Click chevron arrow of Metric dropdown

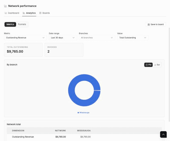pyautogui.click(x=44, y=38)
